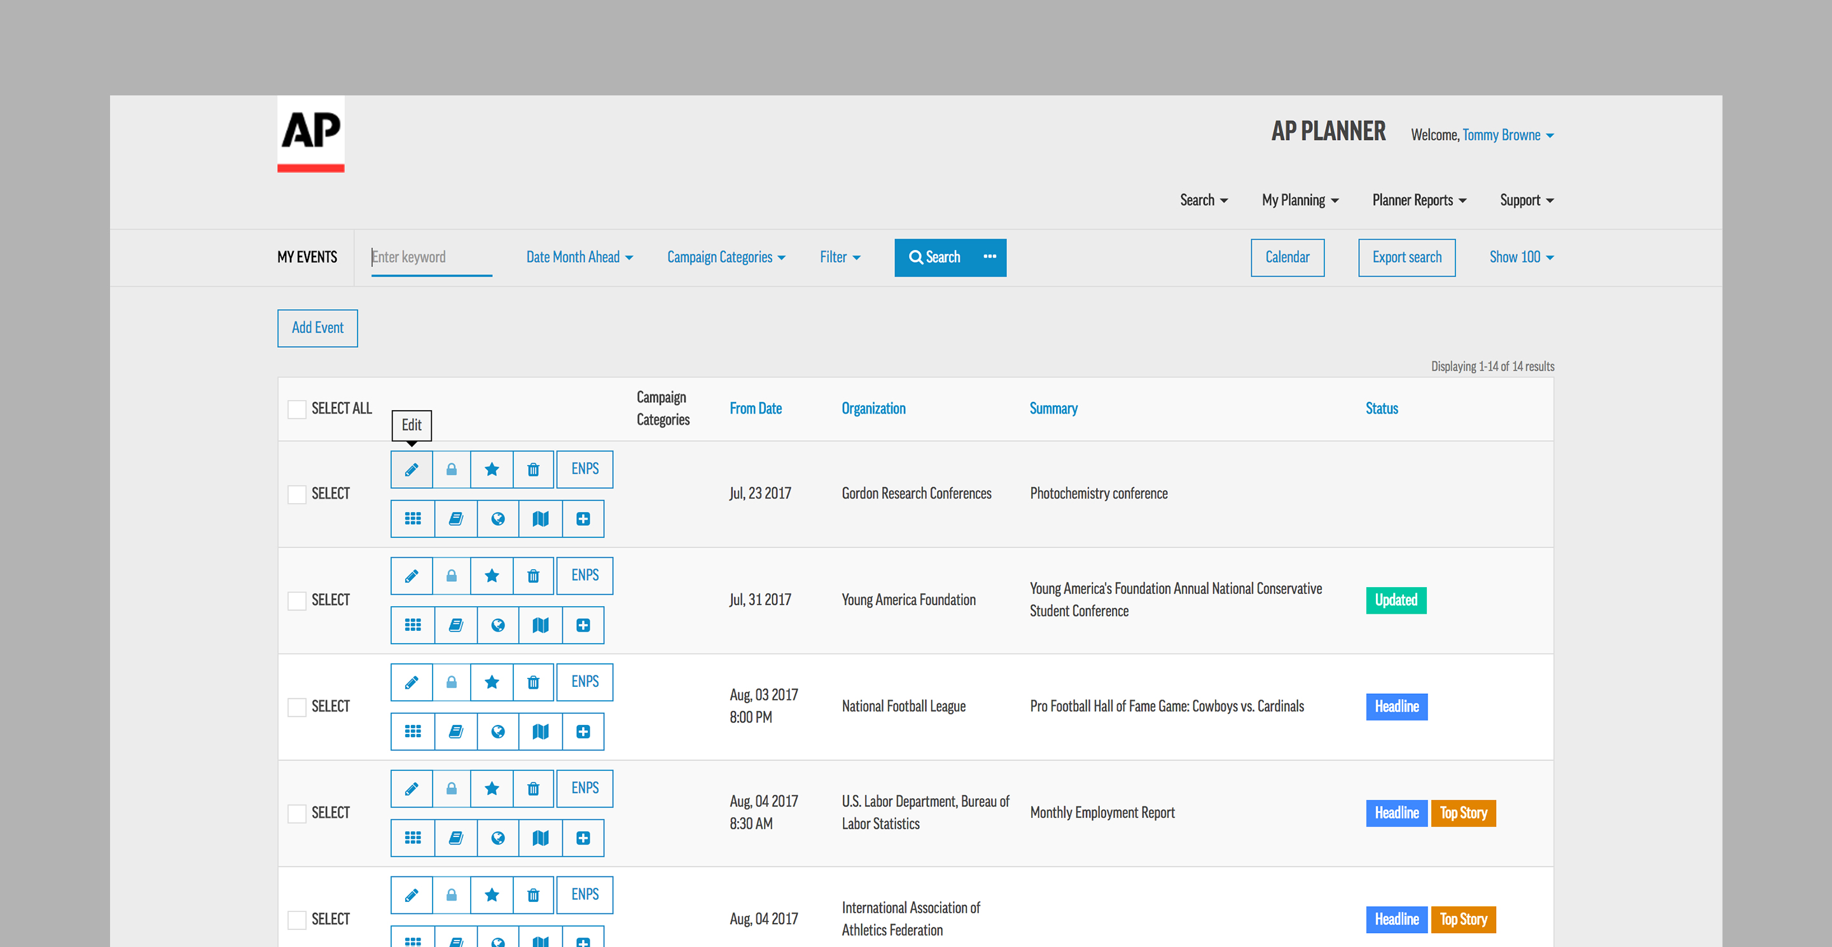
Task: Open map icon for Young America Foundation row
Action: [x=541, y=625]
